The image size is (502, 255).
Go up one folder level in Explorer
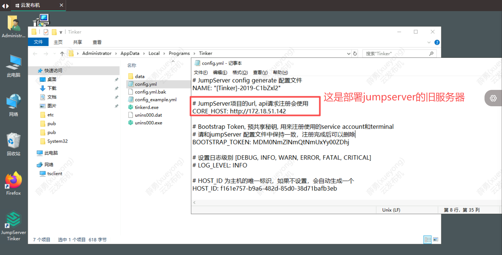pos(62,54)
